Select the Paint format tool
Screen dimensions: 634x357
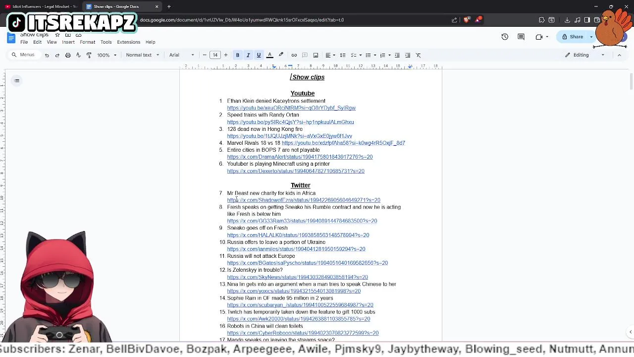pyautogui.click(x=89, y=55)
